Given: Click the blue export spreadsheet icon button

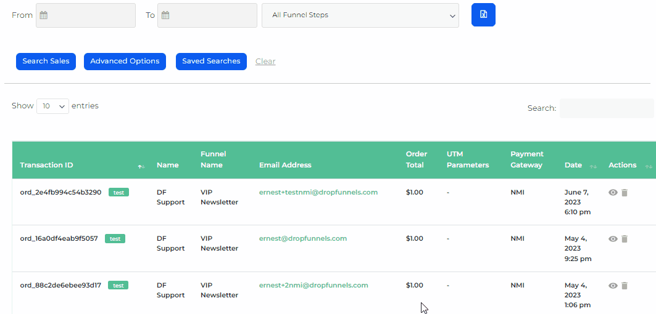Looking at the screenshot, I should (x=483, y=15).
